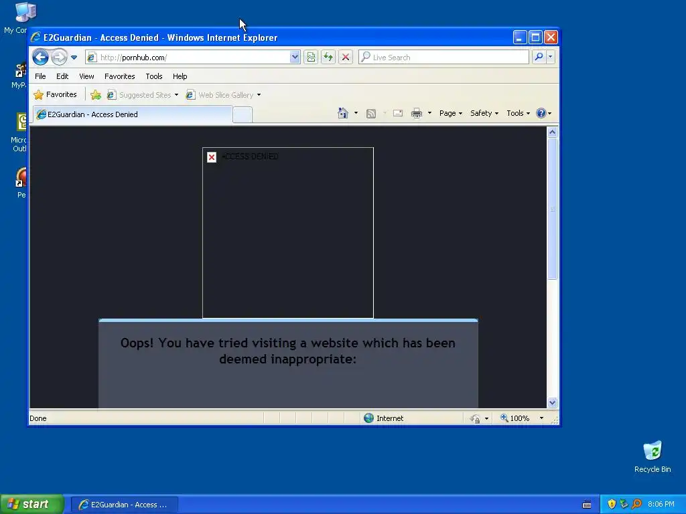
Task: Open the Safety command menu
Action: pos(484,113)
